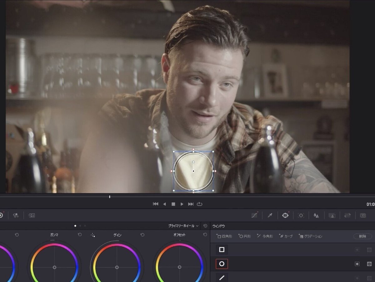This screenshot has width=375, height=282.
Task: Toggle mask mode for circle window
Action: point(369,264)
